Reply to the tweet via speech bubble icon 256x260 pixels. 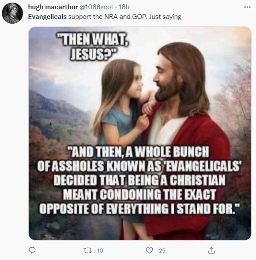[32, 250]
